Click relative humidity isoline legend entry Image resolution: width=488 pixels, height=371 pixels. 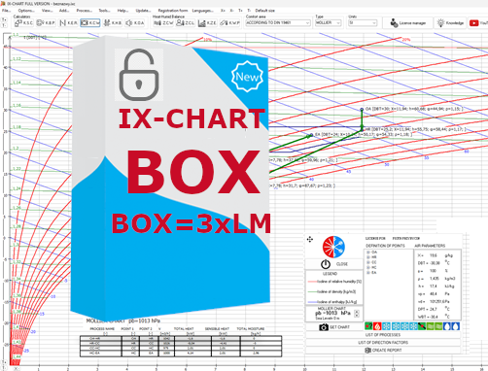pyautogui.click(x=334, y=282)
